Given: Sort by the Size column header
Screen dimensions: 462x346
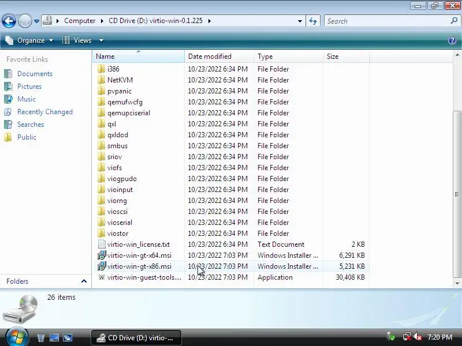Looking at the screenshot, I should (x=346, y=56).
